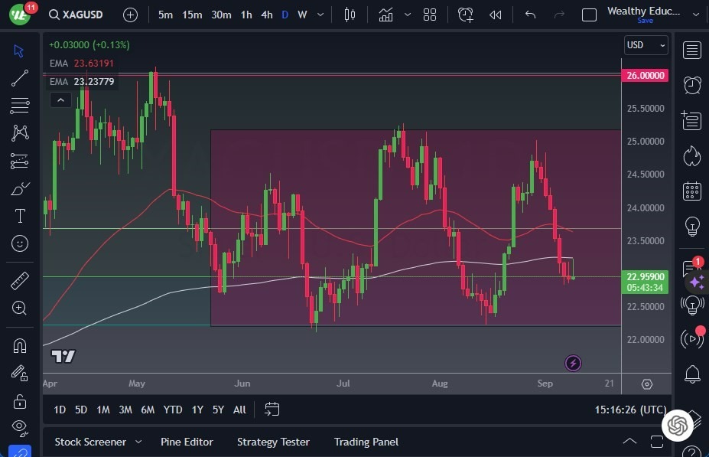Viewport: 709px width, 457px height.
Task: Open the Text annotation tool
Action: (20, 216)
